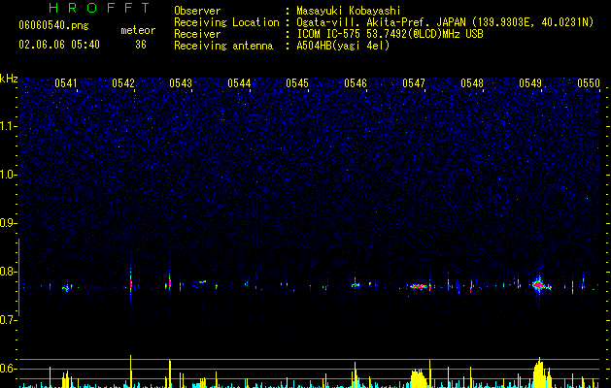The width and height of the screenshot is (611, 388).
Task: Click the 0.7 kHz axis label
Action: 9,320
